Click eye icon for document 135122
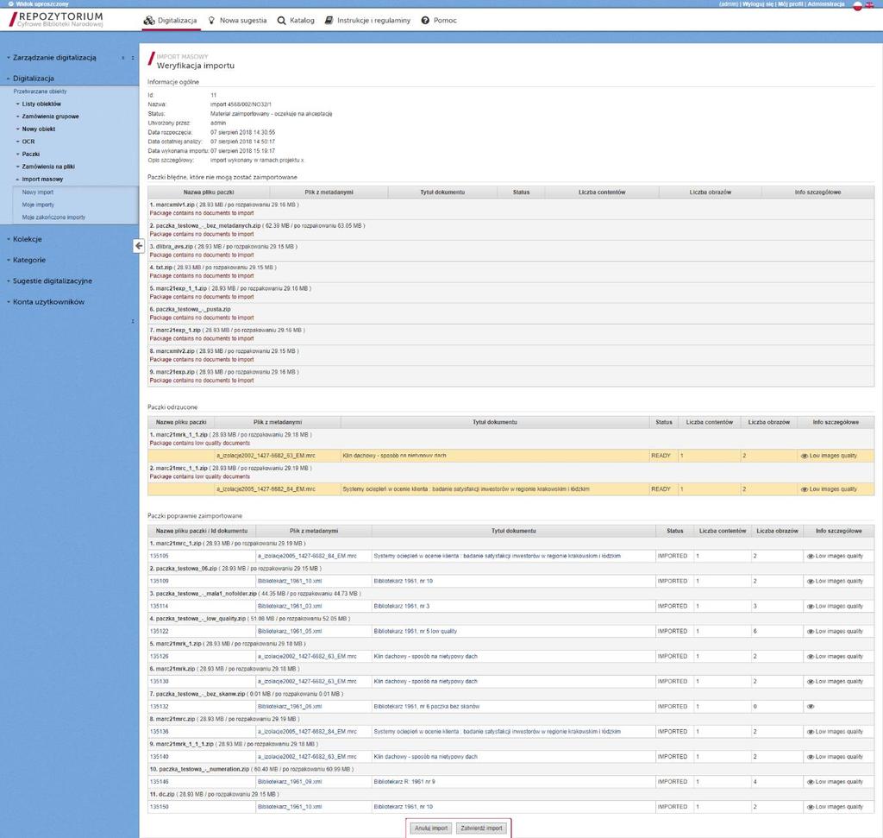Viewport: 883px width, 838px height. 811,631
